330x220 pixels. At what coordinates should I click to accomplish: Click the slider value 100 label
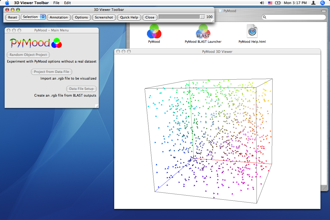click(209, 17)
